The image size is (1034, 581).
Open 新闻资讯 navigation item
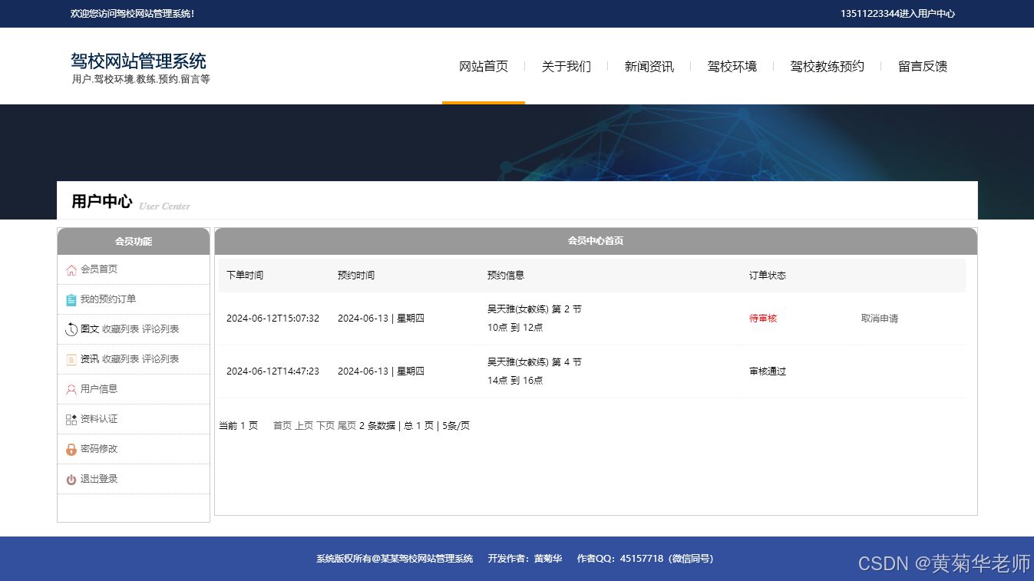pyautogui.click(x=649, y=66)
